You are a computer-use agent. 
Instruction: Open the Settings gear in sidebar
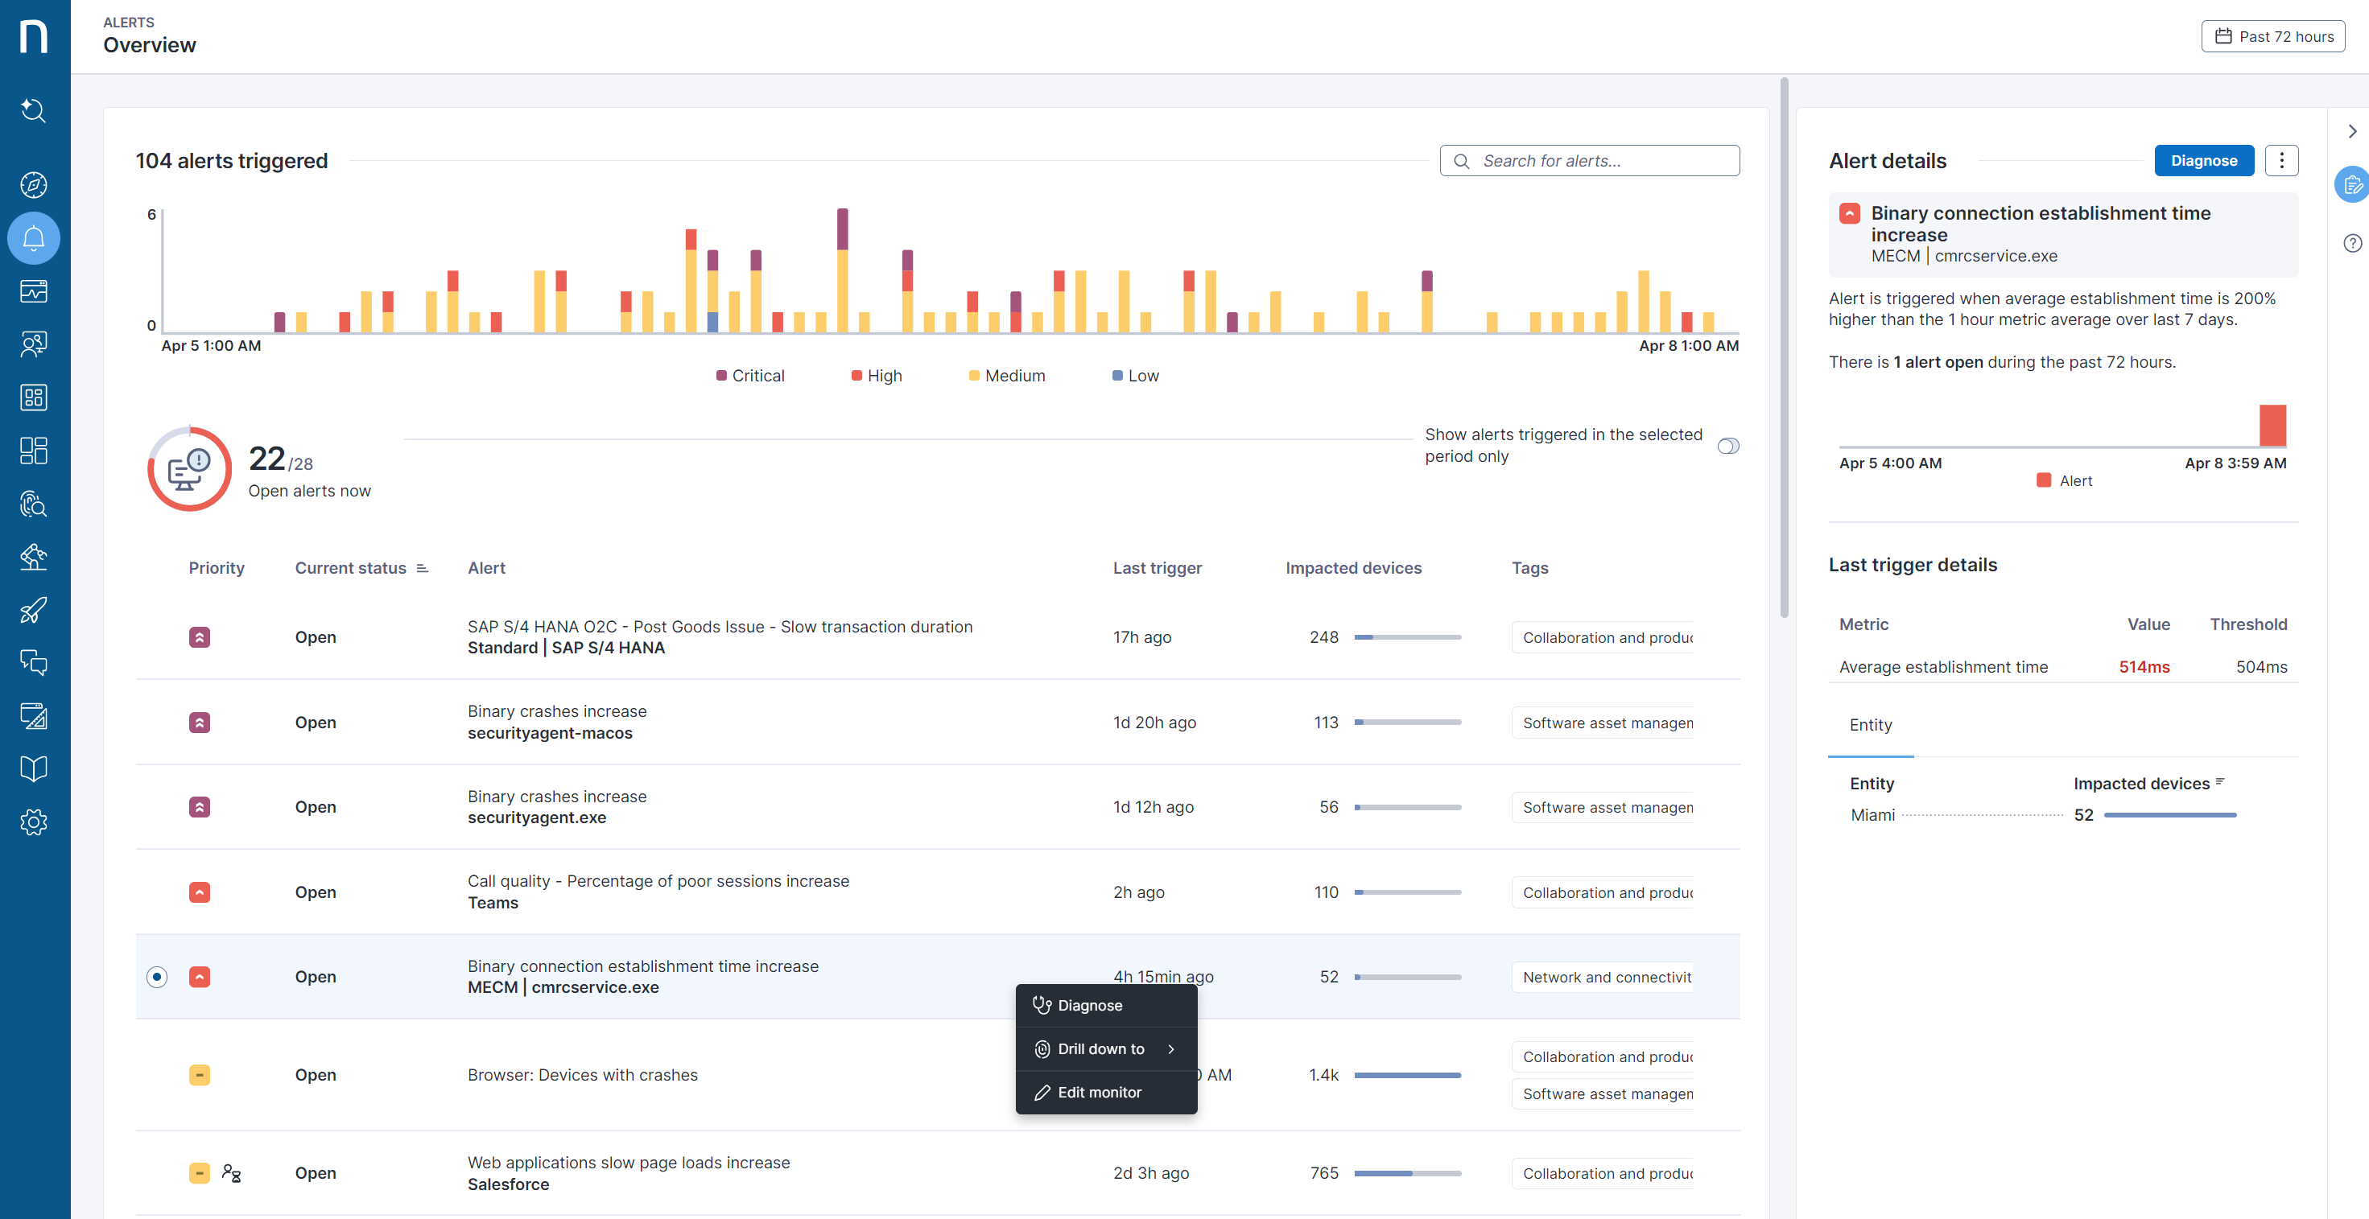click(34, 822)
